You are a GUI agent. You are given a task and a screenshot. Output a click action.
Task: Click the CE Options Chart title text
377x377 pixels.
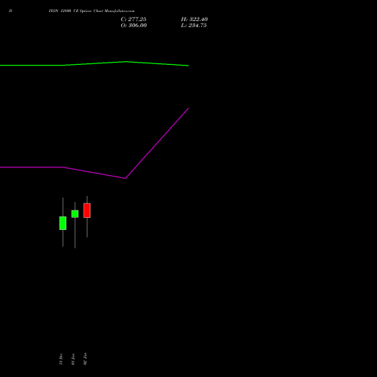[x=92, y=11]
